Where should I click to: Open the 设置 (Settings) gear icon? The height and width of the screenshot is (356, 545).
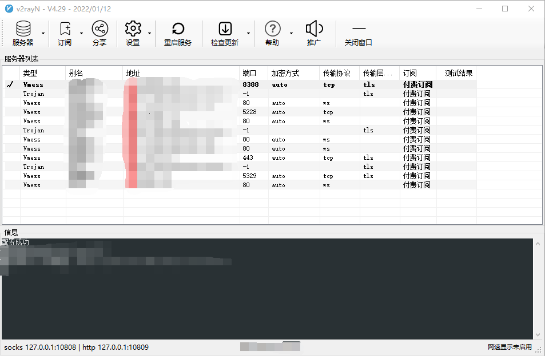(133, 33)
